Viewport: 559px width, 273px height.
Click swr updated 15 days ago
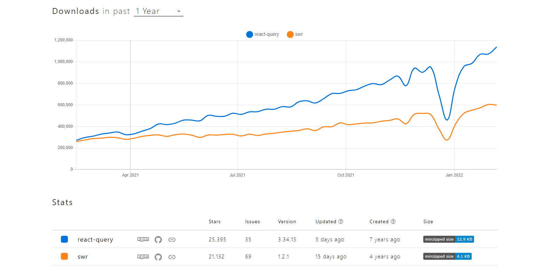coord(331,257)
